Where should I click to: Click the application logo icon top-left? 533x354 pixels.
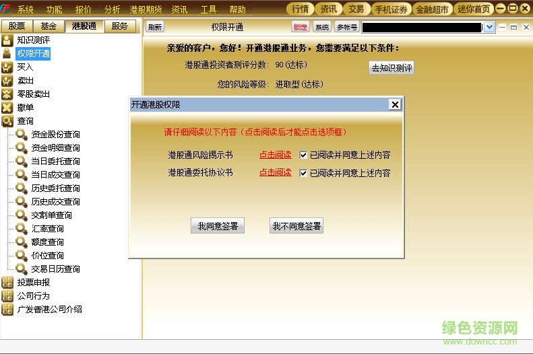coord(5,9)
